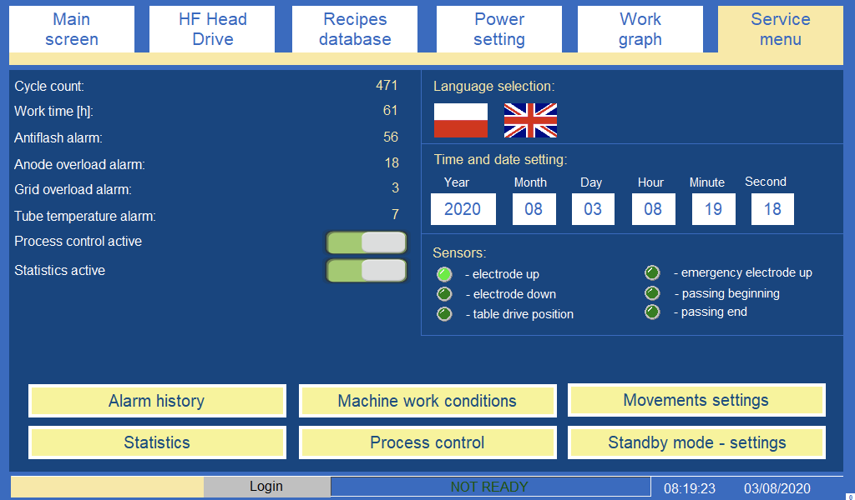Click the table drive position indicator
The height and width of the screenshot is (500, 855).
pos(444,314)
